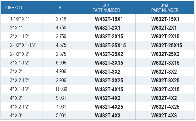Open the W632T-4X25 part link
The image size is (196, 121).
tap(165, 107)
